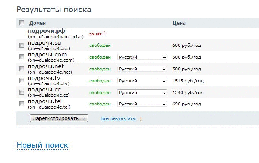Expand the Русский dropdown in the .net row

[142, 69]
